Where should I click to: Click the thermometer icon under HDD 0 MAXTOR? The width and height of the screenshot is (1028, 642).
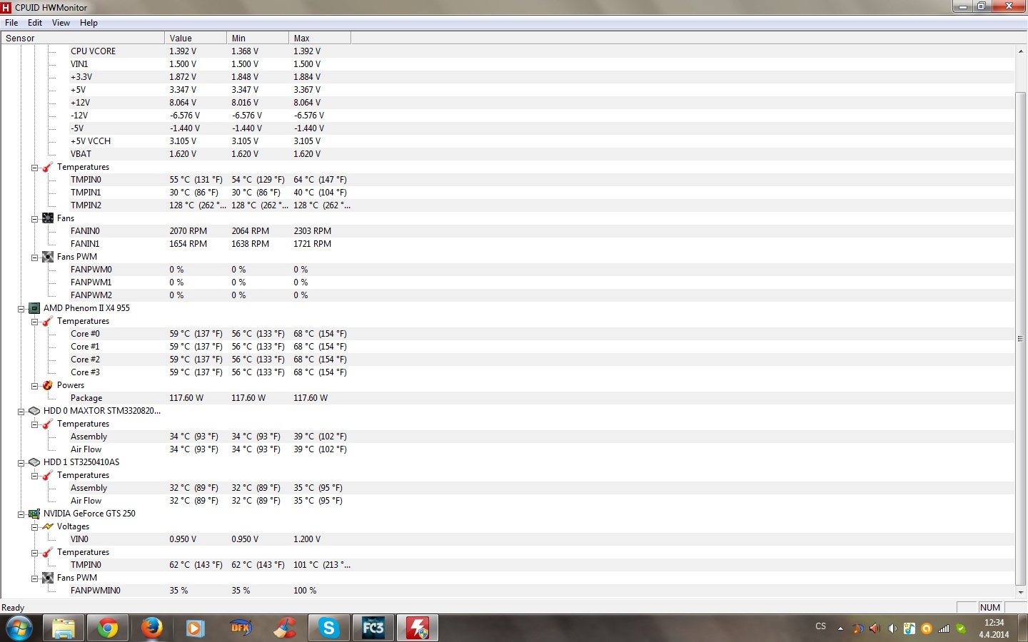tap(48, 424)
